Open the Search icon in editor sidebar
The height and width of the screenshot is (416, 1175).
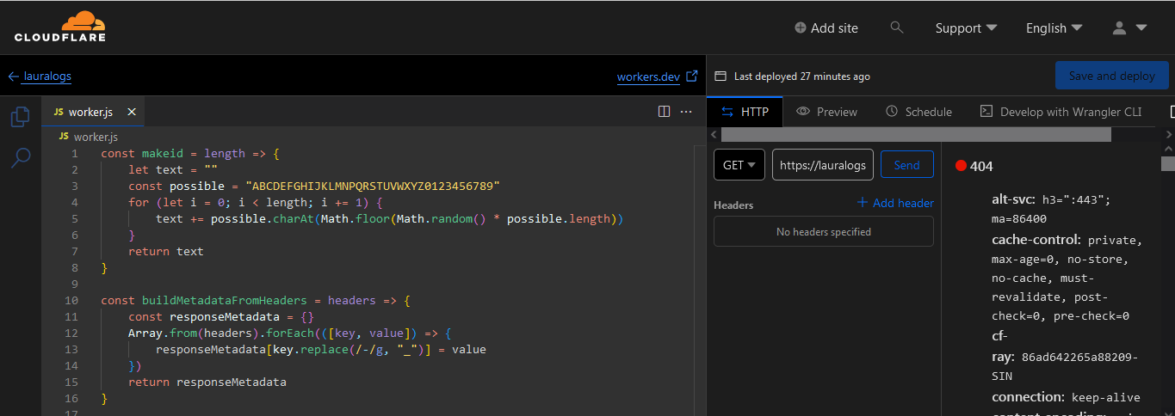pos(21,157)
